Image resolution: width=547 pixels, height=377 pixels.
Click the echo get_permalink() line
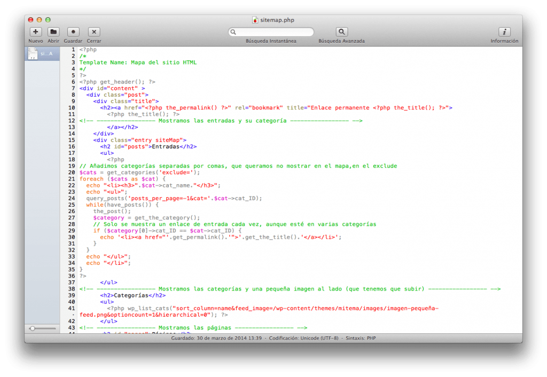pyautogui.click(x=221, y=237)
